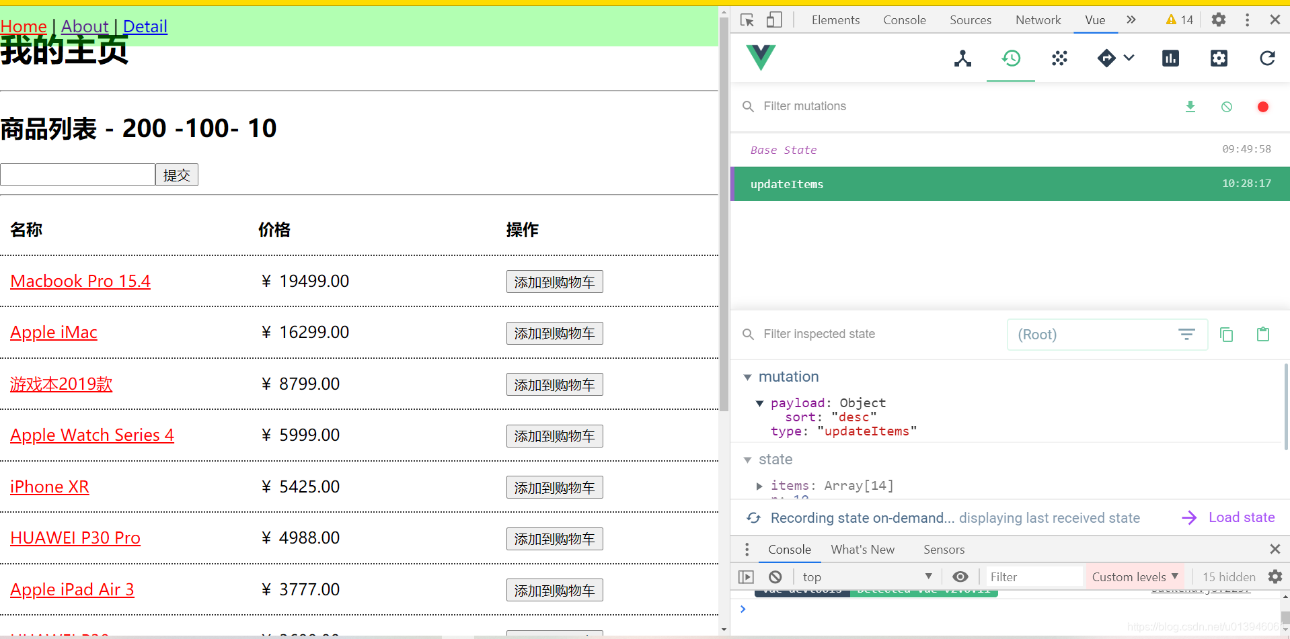This screenshot has height=639, width=1290.
Task: Open the more DevTools tabs chevron
Action: [x=1131, y=20]
